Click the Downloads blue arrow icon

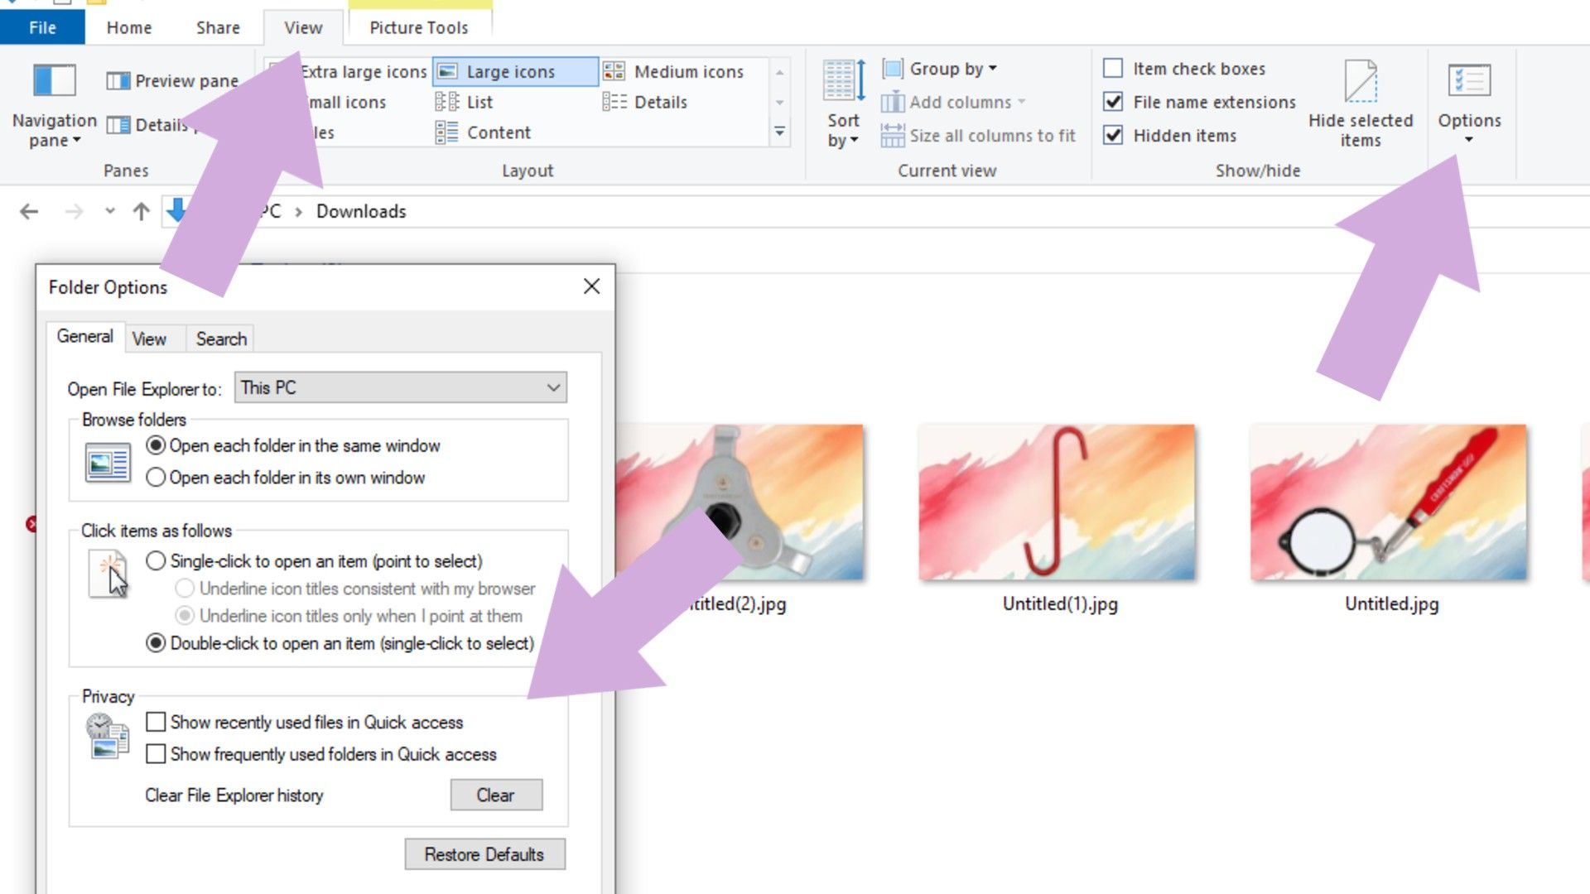tap(176, 210)
